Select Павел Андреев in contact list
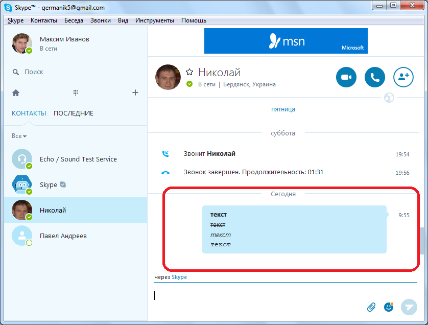Image resolution: width=428 pixels, height=325 pixels. click(x=63, y=236)
